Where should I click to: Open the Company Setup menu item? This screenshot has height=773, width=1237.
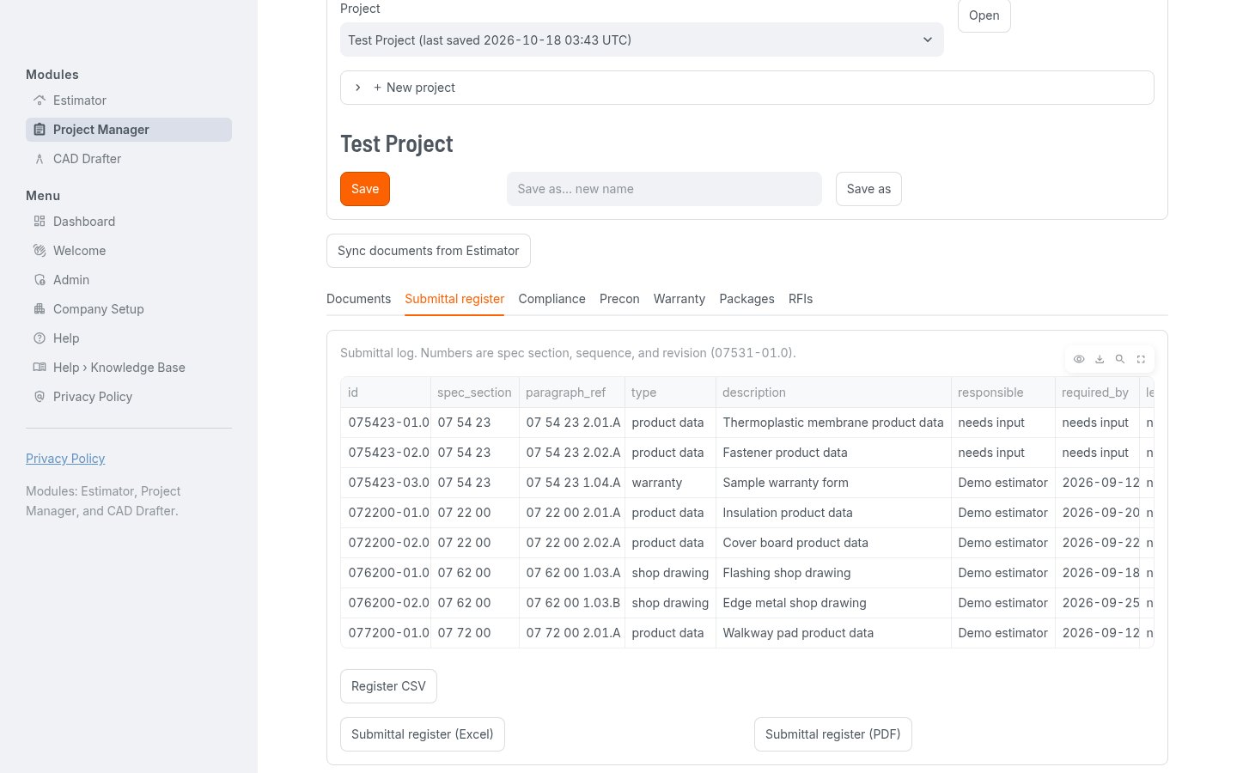[x=129, y=309]
